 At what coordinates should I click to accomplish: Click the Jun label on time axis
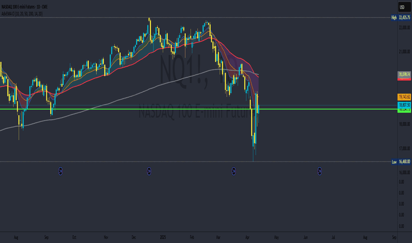pos(305,238)
